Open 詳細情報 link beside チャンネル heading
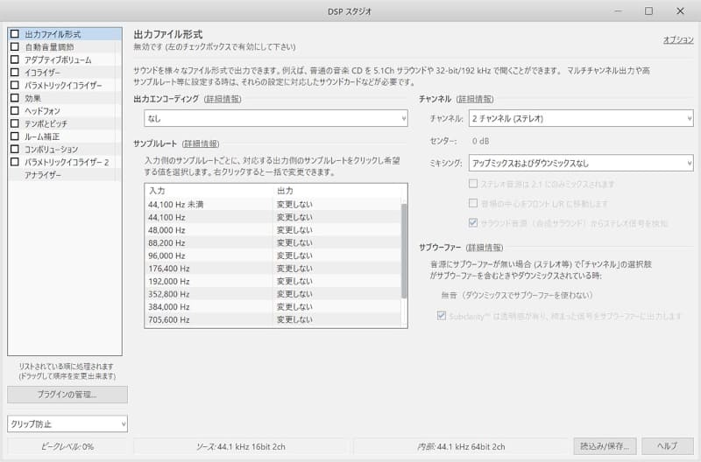This screenshot has height=462, width=701. tap(475, 99)
